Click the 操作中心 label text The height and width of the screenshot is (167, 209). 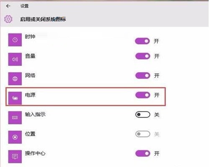coord(35,153)
